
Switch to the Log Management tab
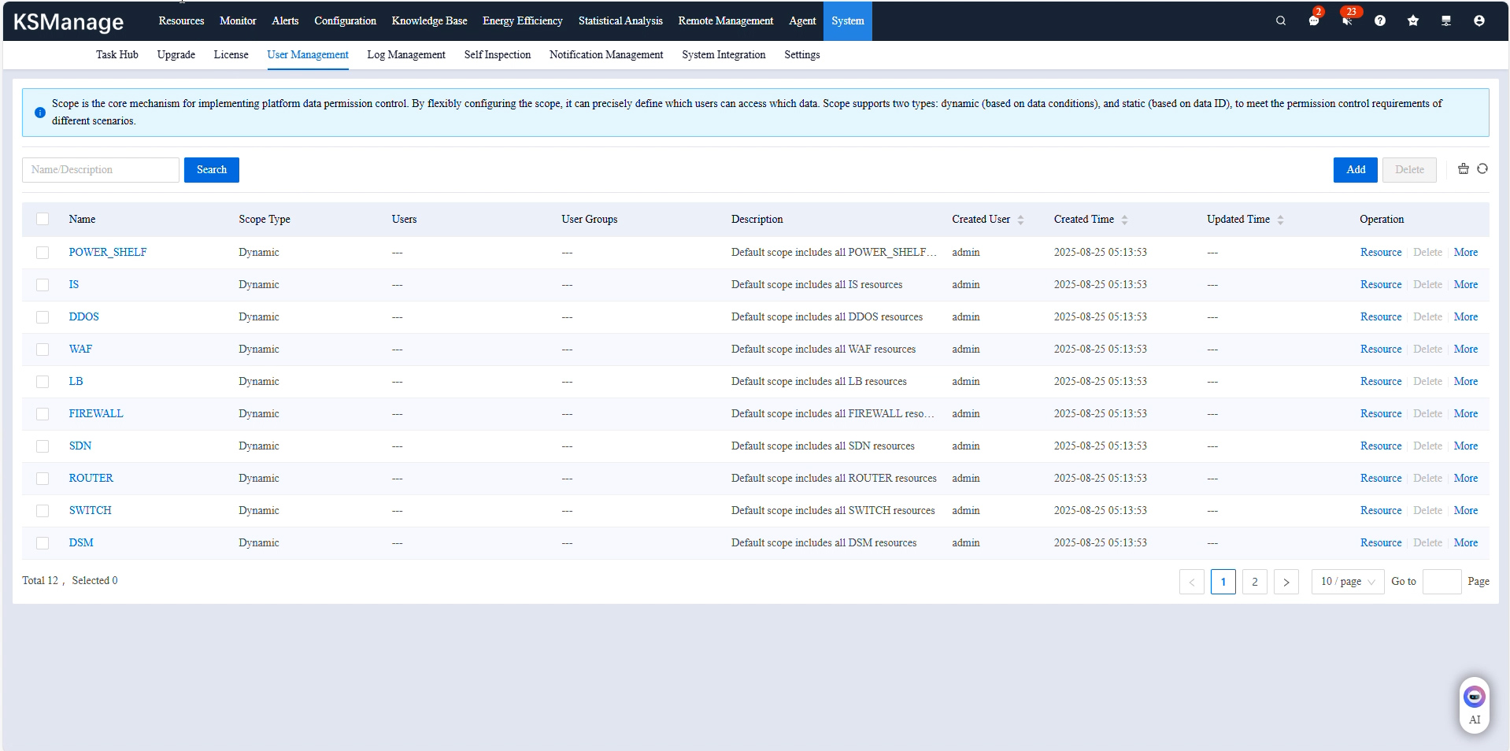click(x=405, y=55)
